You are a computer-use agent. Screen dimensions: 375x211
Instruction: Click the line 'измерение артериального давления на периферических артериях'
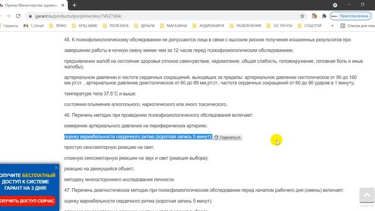pos(135,126)
